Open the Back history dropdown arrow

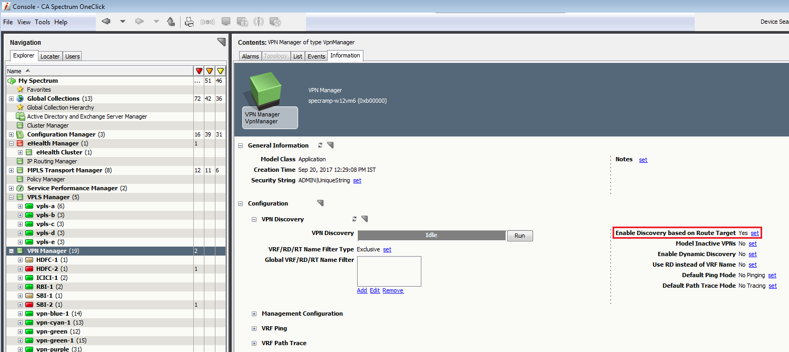click(123, 22)
